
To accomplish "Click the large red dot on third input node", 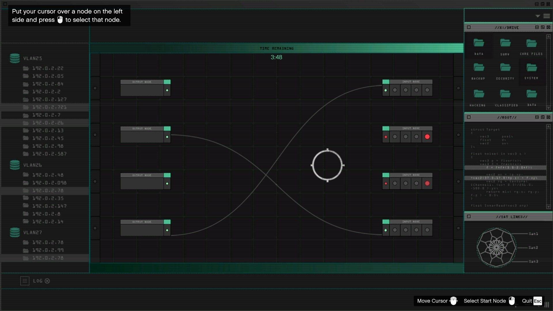I will coord(427,183).
